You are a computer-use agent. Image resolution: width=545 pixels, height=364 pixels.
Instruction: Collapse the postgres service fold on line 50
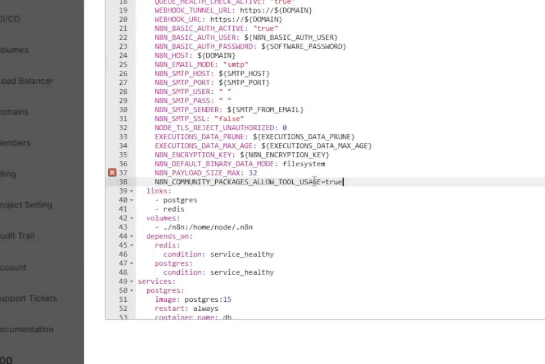coord(132,290)
